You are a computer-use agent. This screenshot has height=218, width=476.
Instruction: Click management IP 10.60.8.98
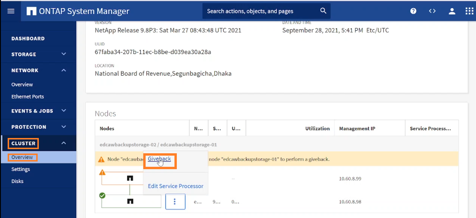point(350,202)
